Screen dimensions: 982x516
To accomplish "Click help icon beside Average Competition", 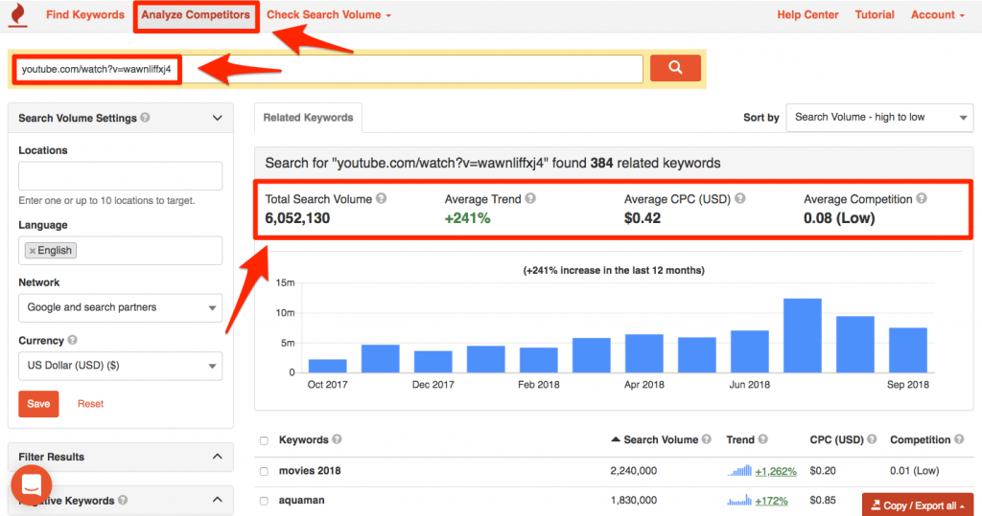I will (922, 199).
